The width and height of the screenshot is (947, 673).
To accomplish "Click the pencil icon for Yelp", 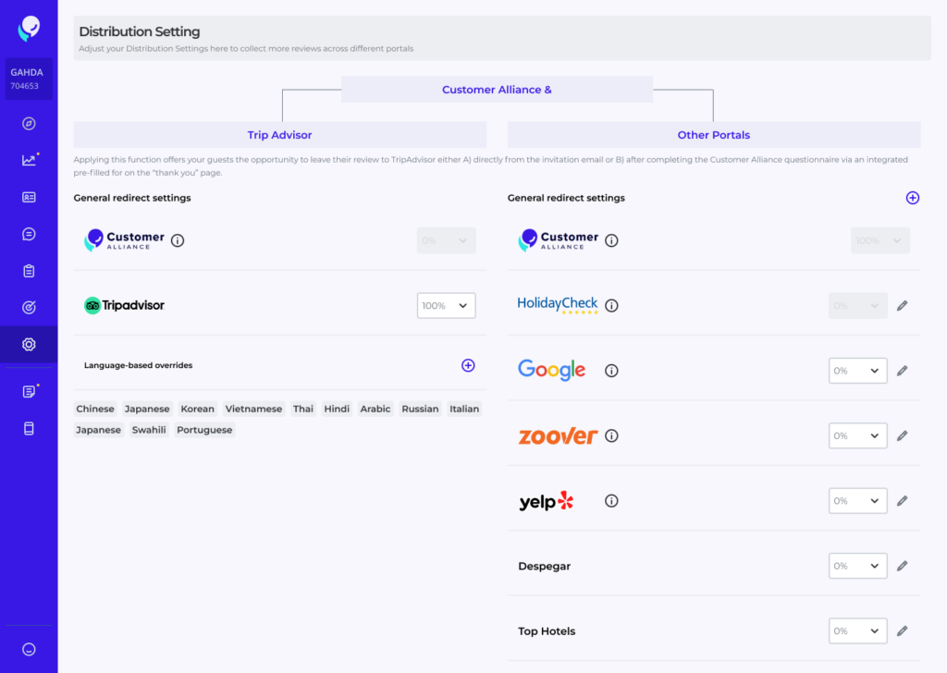I will click(x=903, y=501).
